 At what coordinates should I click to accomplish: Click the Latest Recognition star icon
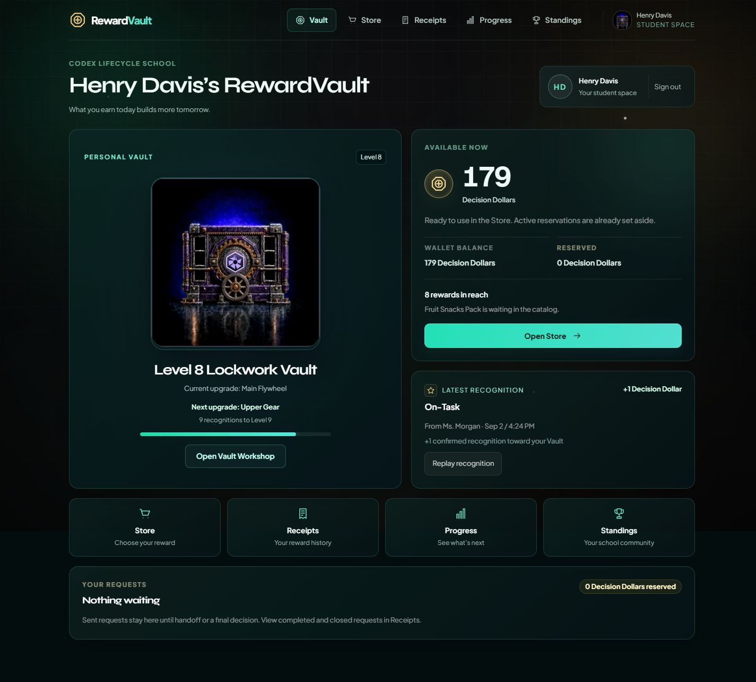click(431, 390)
